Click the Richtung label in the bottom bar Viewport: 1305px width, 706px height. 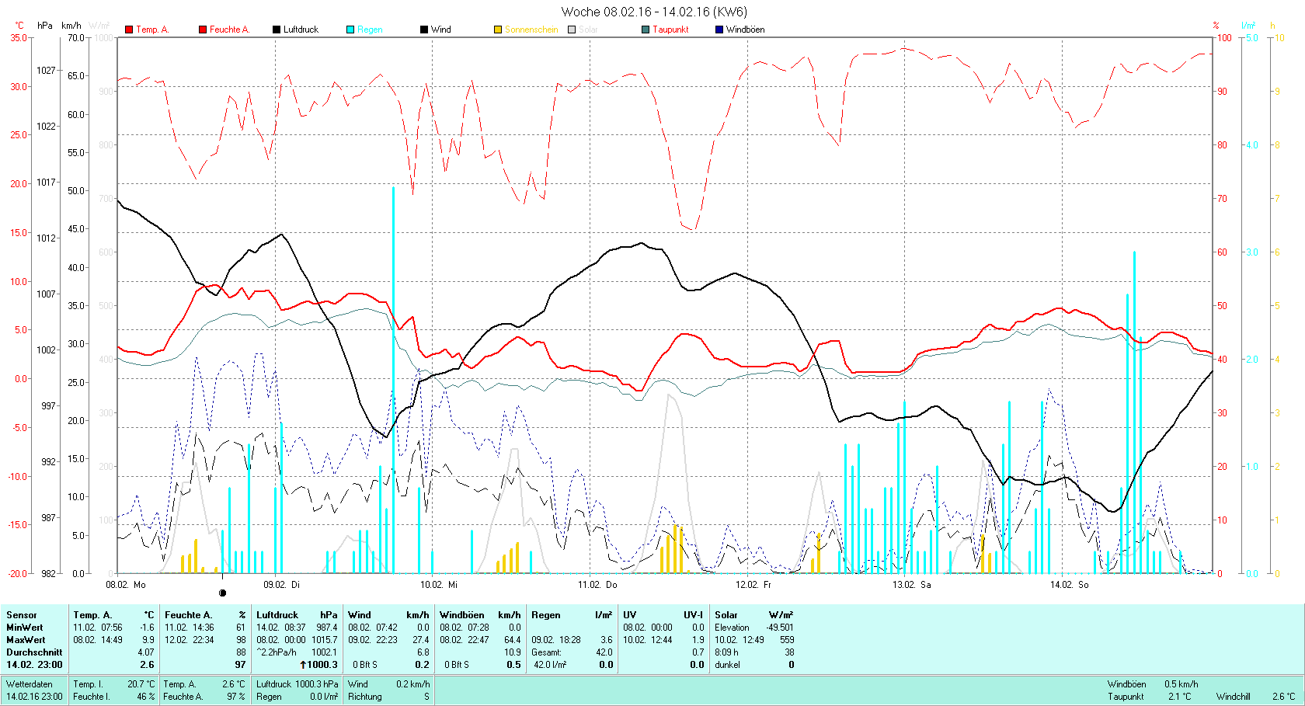[365, 697]
